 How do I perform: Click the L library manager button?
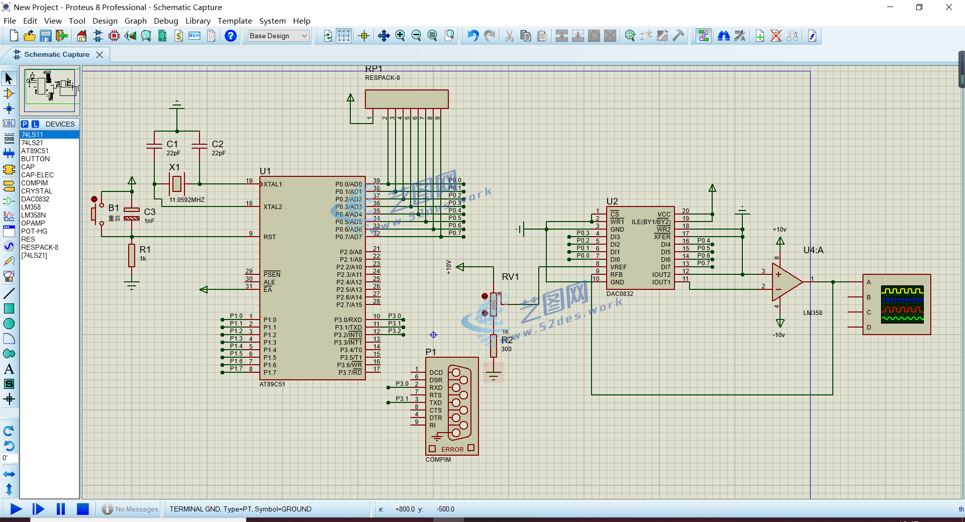pos(35,124)
